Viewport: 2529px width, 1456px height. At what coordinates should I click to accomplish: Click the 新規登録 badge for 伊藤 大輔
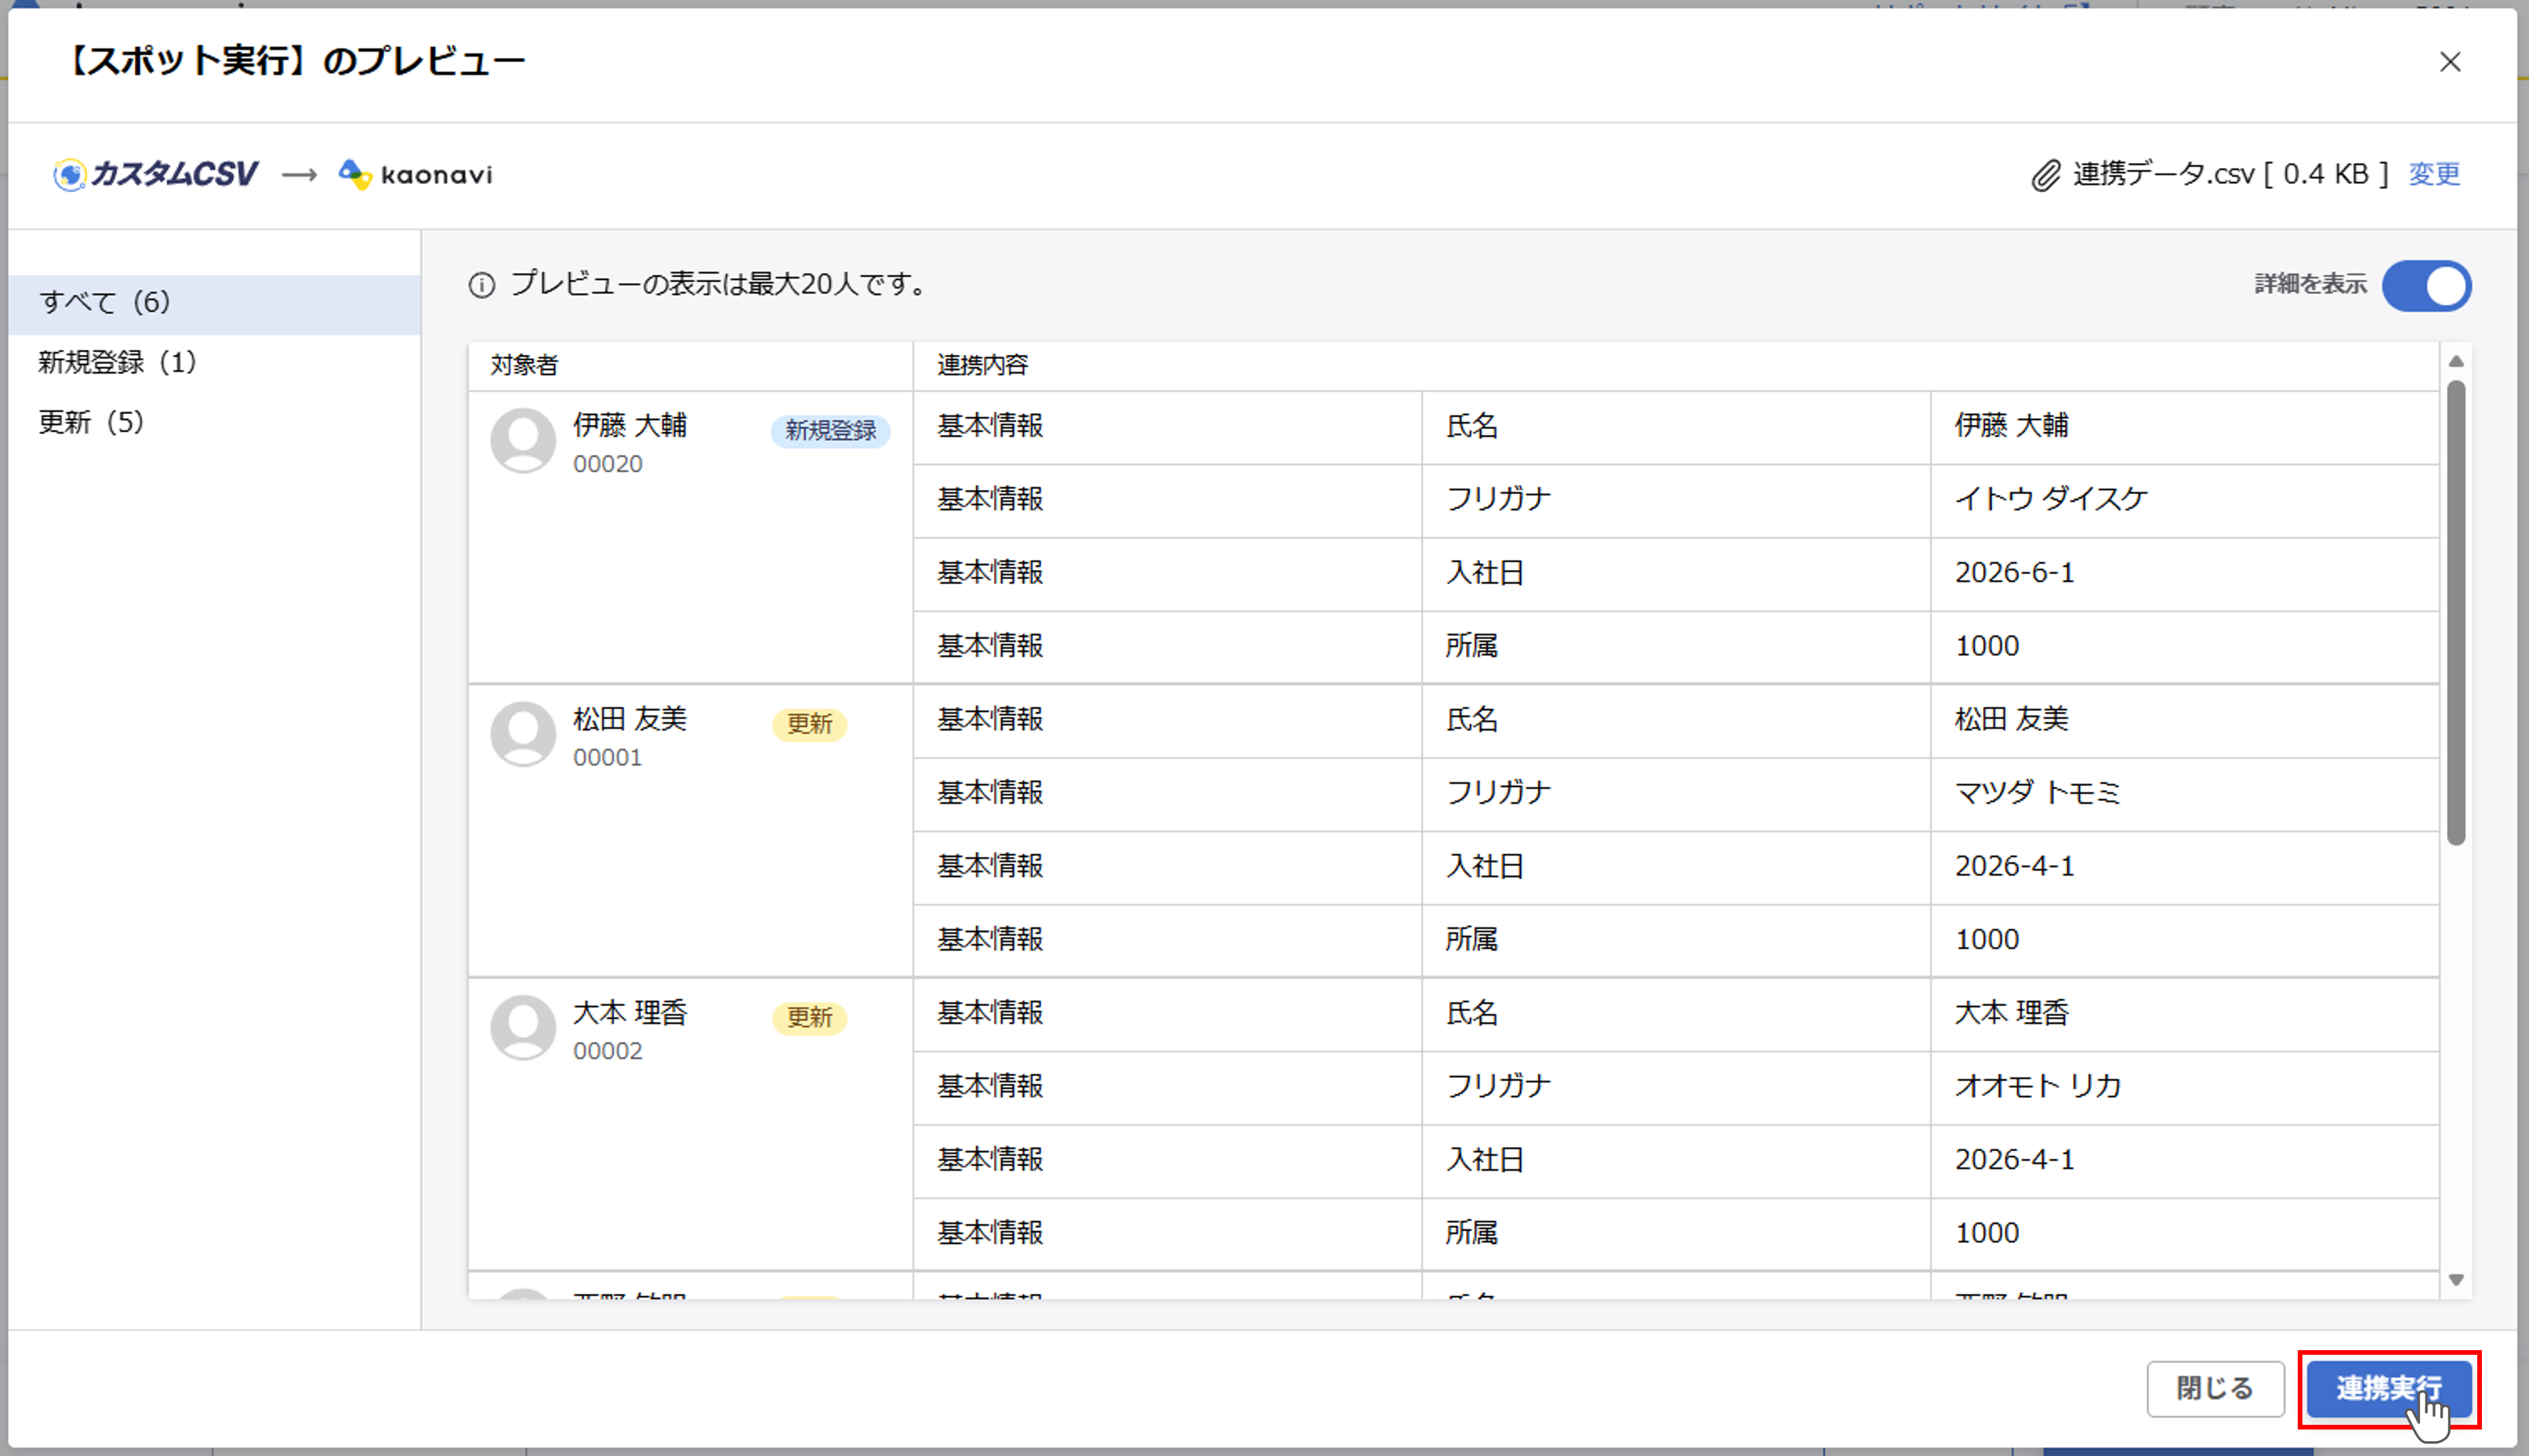tap(830, 431)
